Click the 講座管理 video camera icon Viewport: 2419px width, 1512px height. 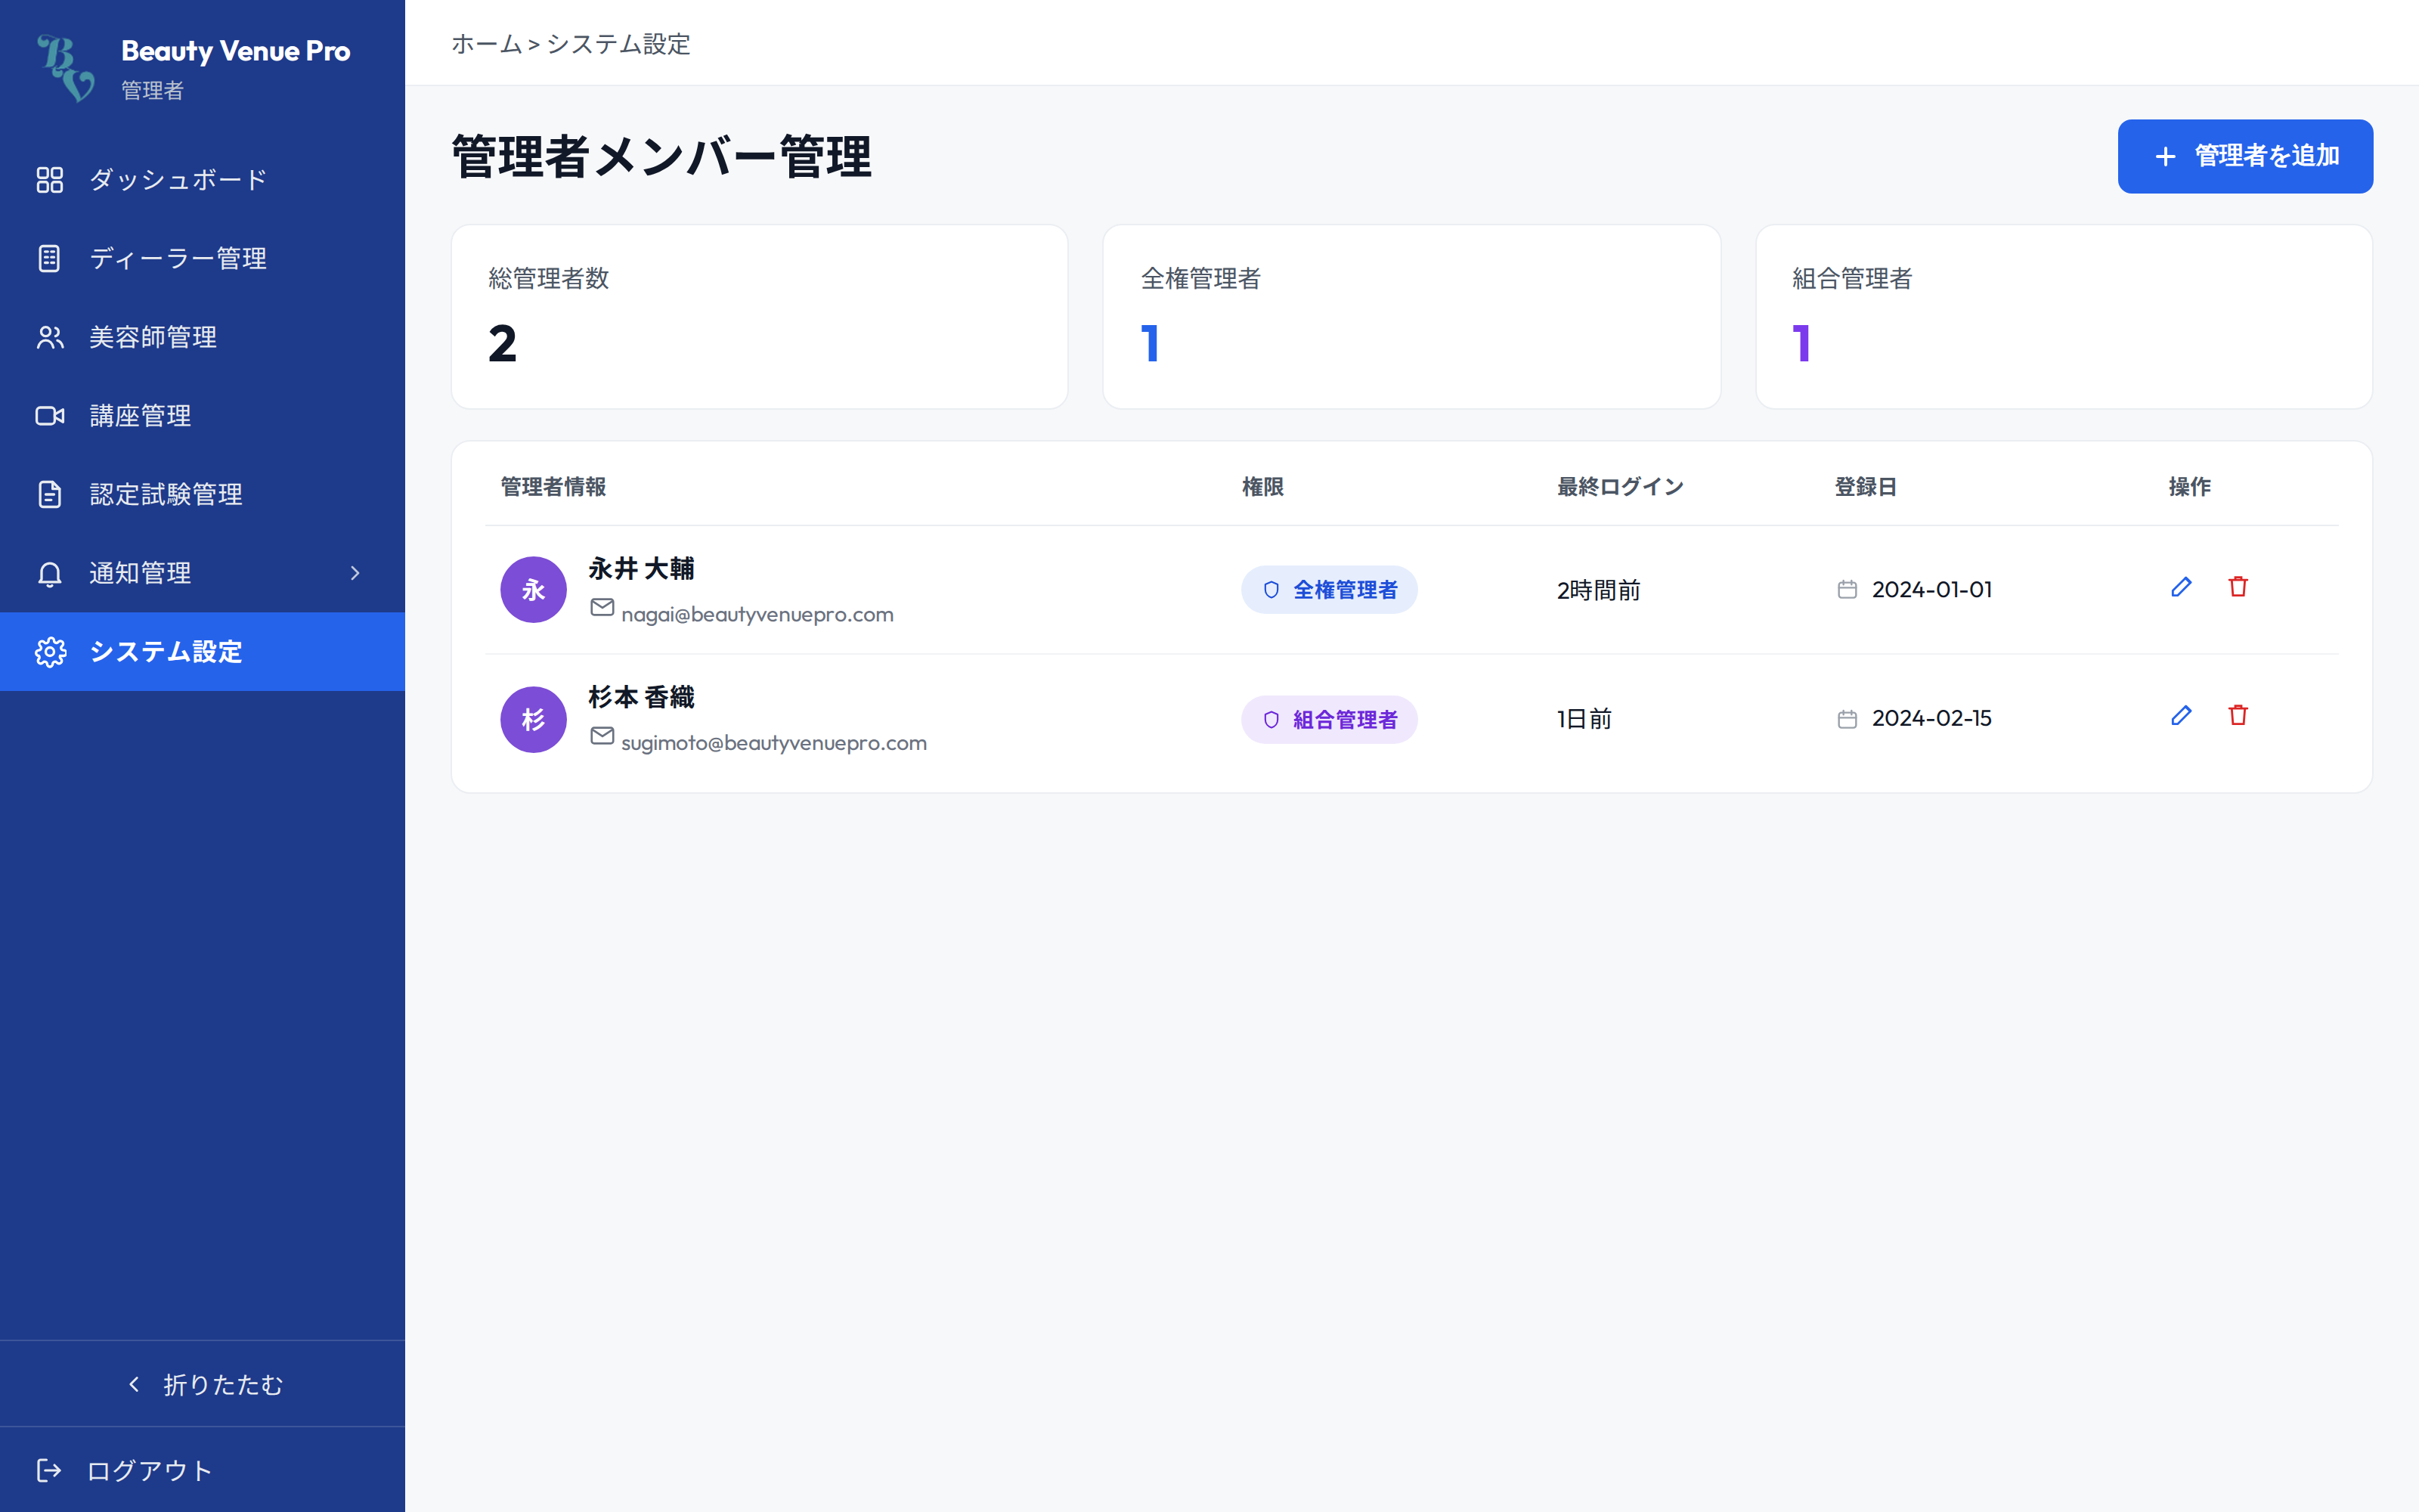(x=50, y=416)
